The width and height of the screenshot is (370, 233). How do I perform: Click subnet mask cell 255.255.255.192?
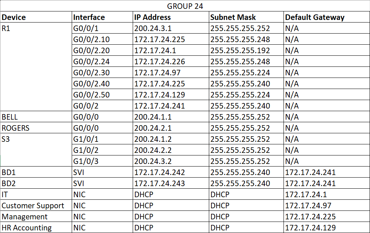tap(246, 51)
